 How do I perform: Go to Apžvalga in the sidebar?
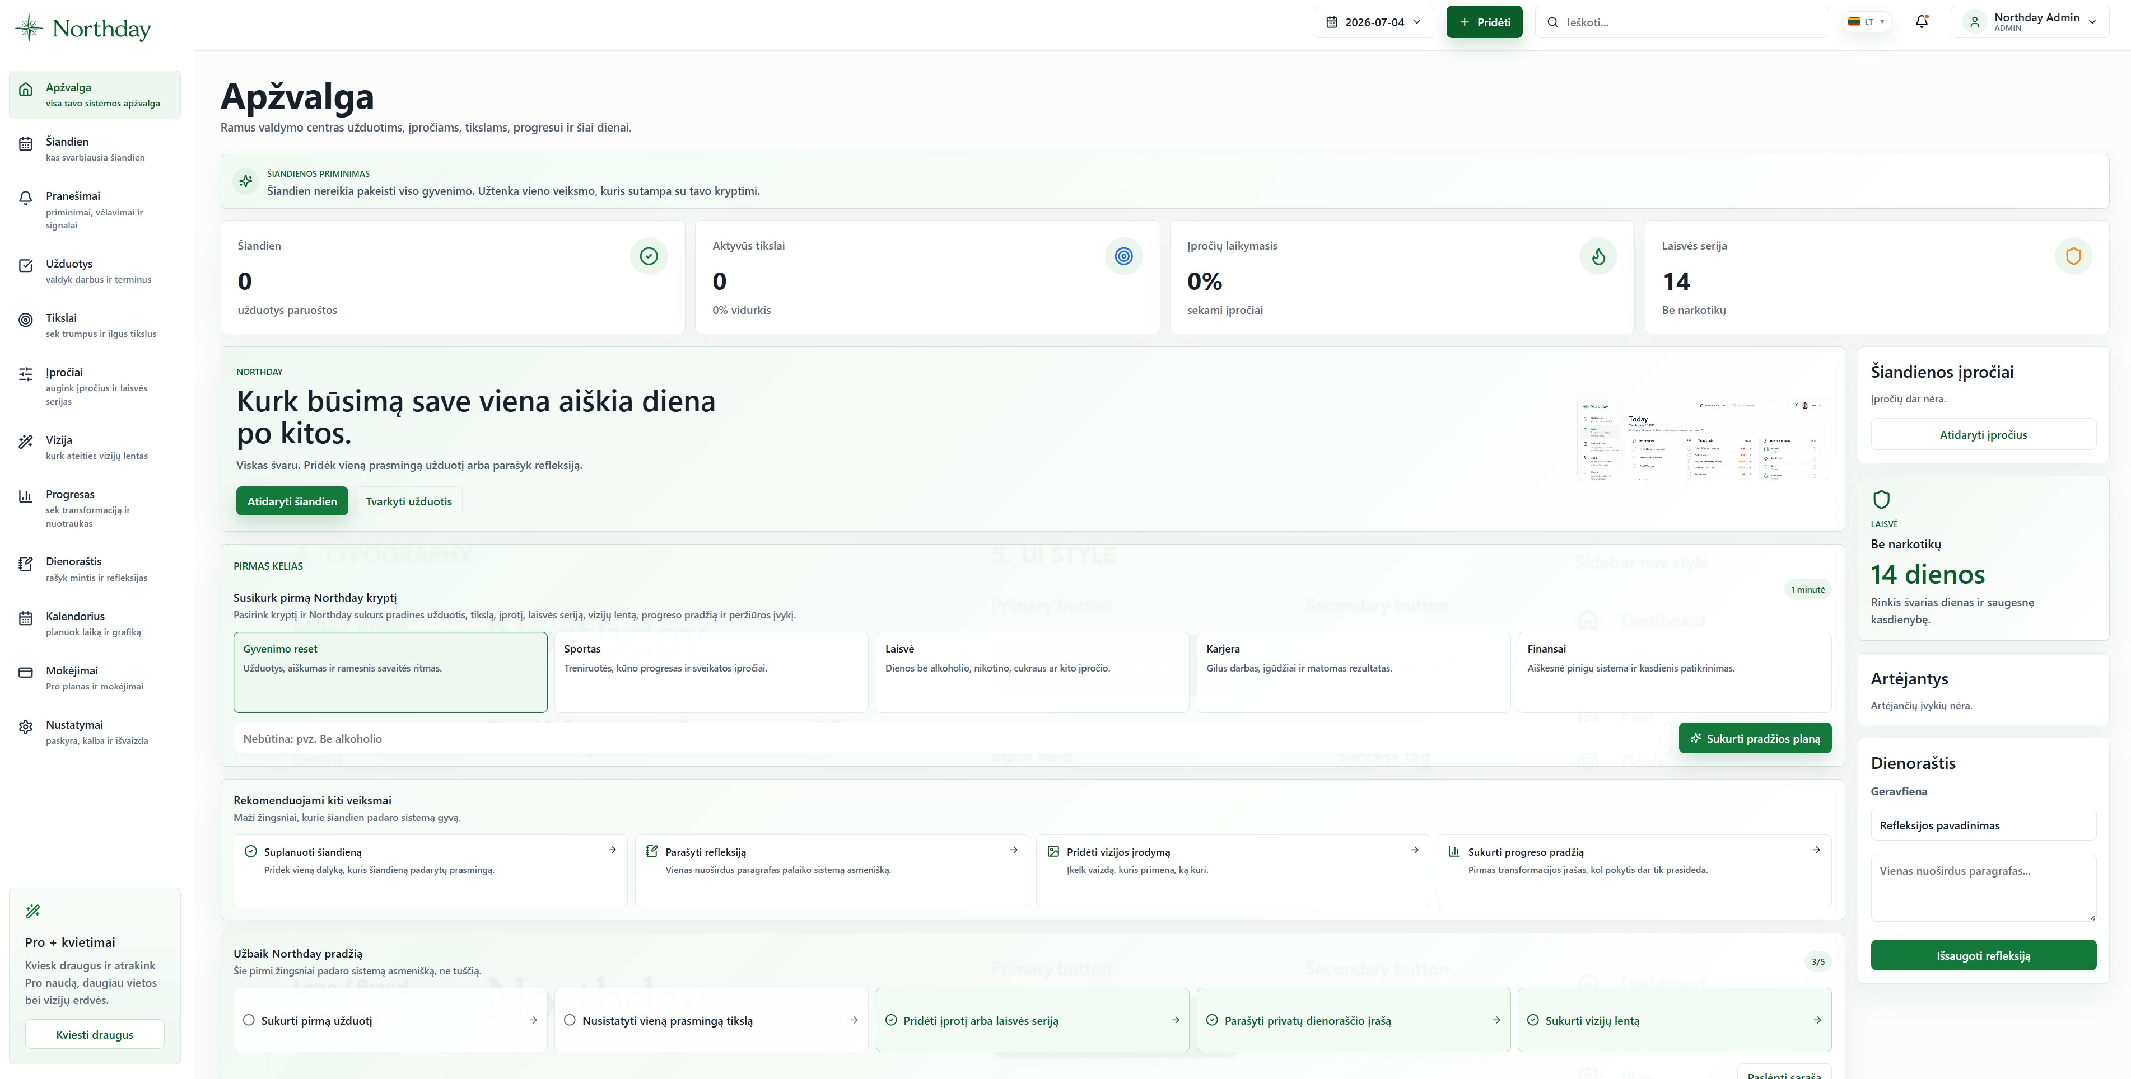click(95, 95)
